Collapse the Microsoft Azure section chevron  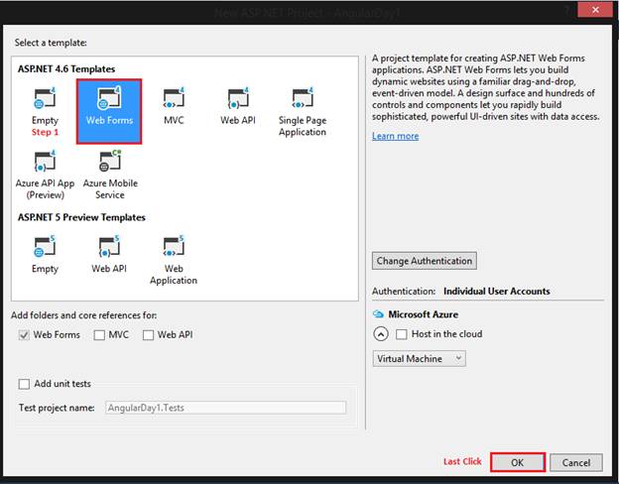(381, 334)
